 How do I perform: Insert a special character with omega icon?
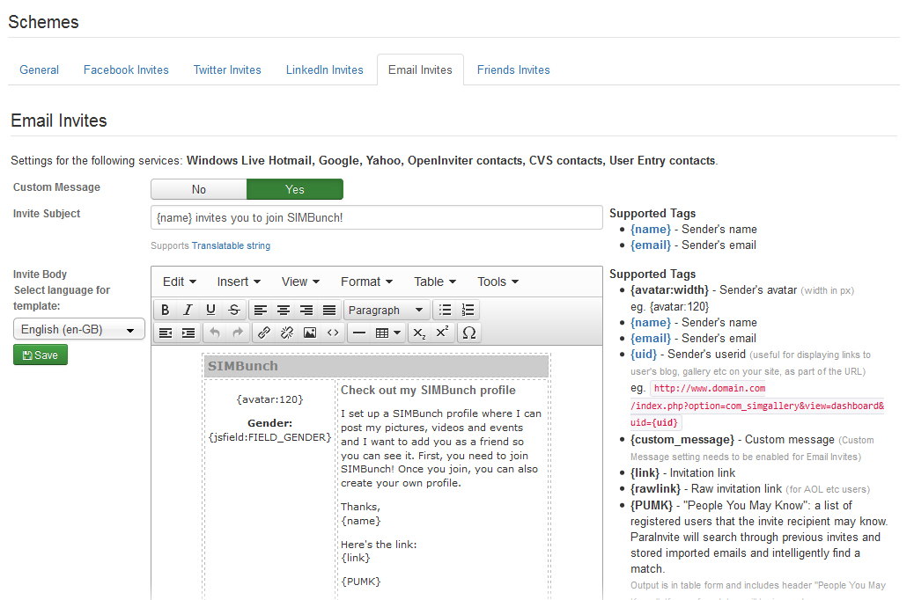[469, 333]
